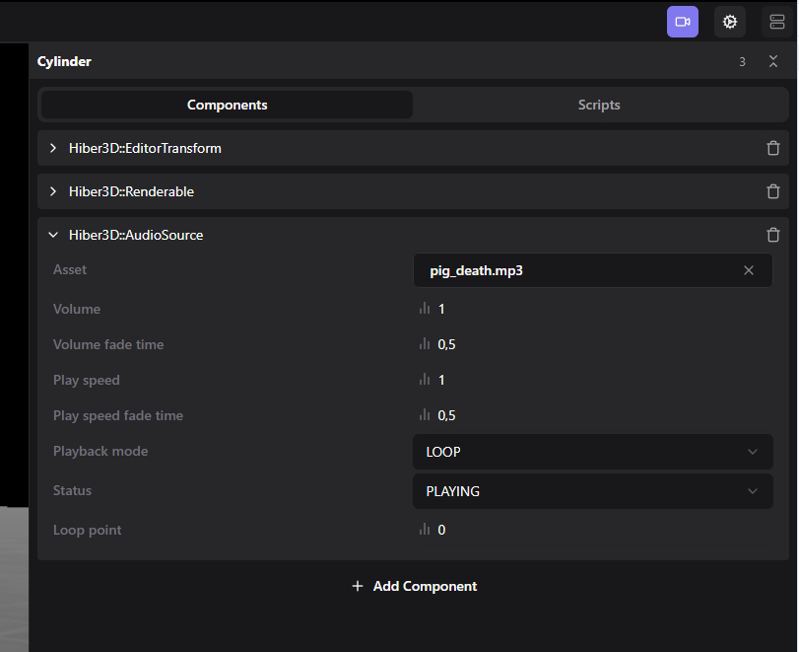Click the Add Component button
Image resolution: width=799 pixels, height=652 pixels.
(414, 586)
